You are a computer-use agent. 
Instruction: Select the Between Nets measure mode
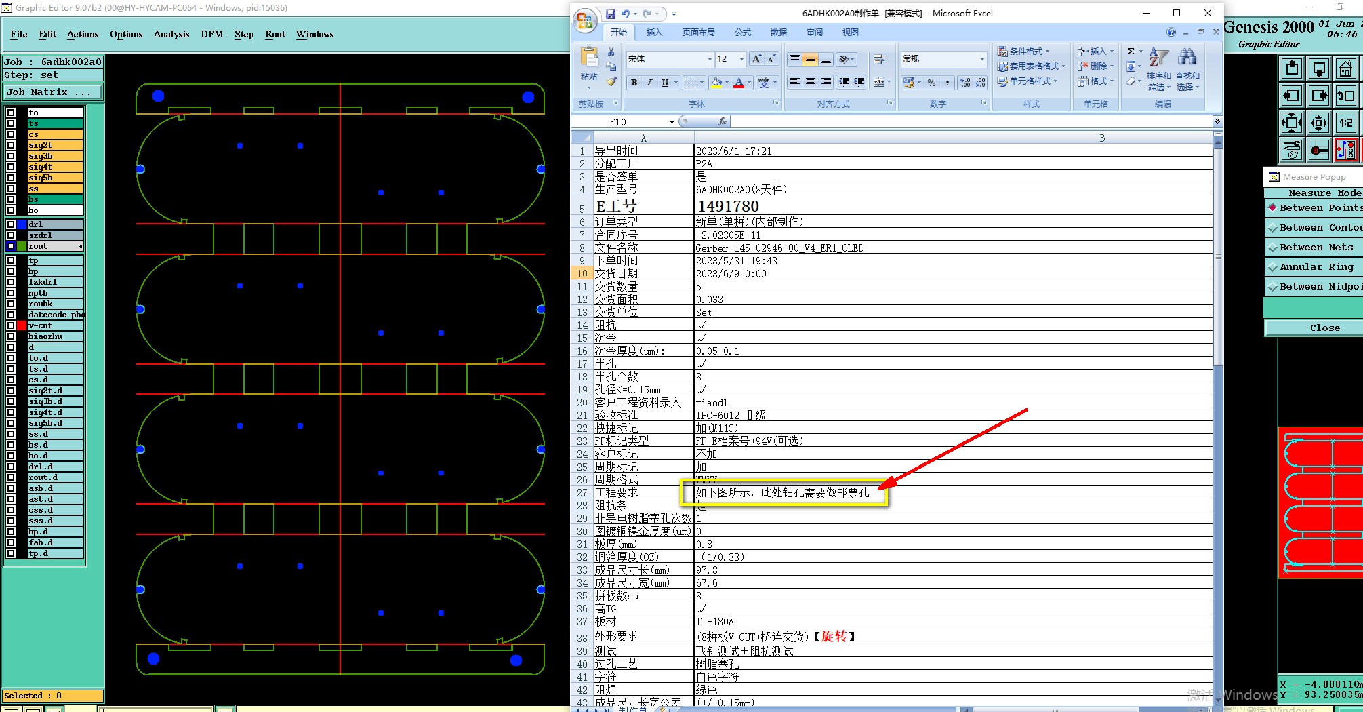[1316, 248]
